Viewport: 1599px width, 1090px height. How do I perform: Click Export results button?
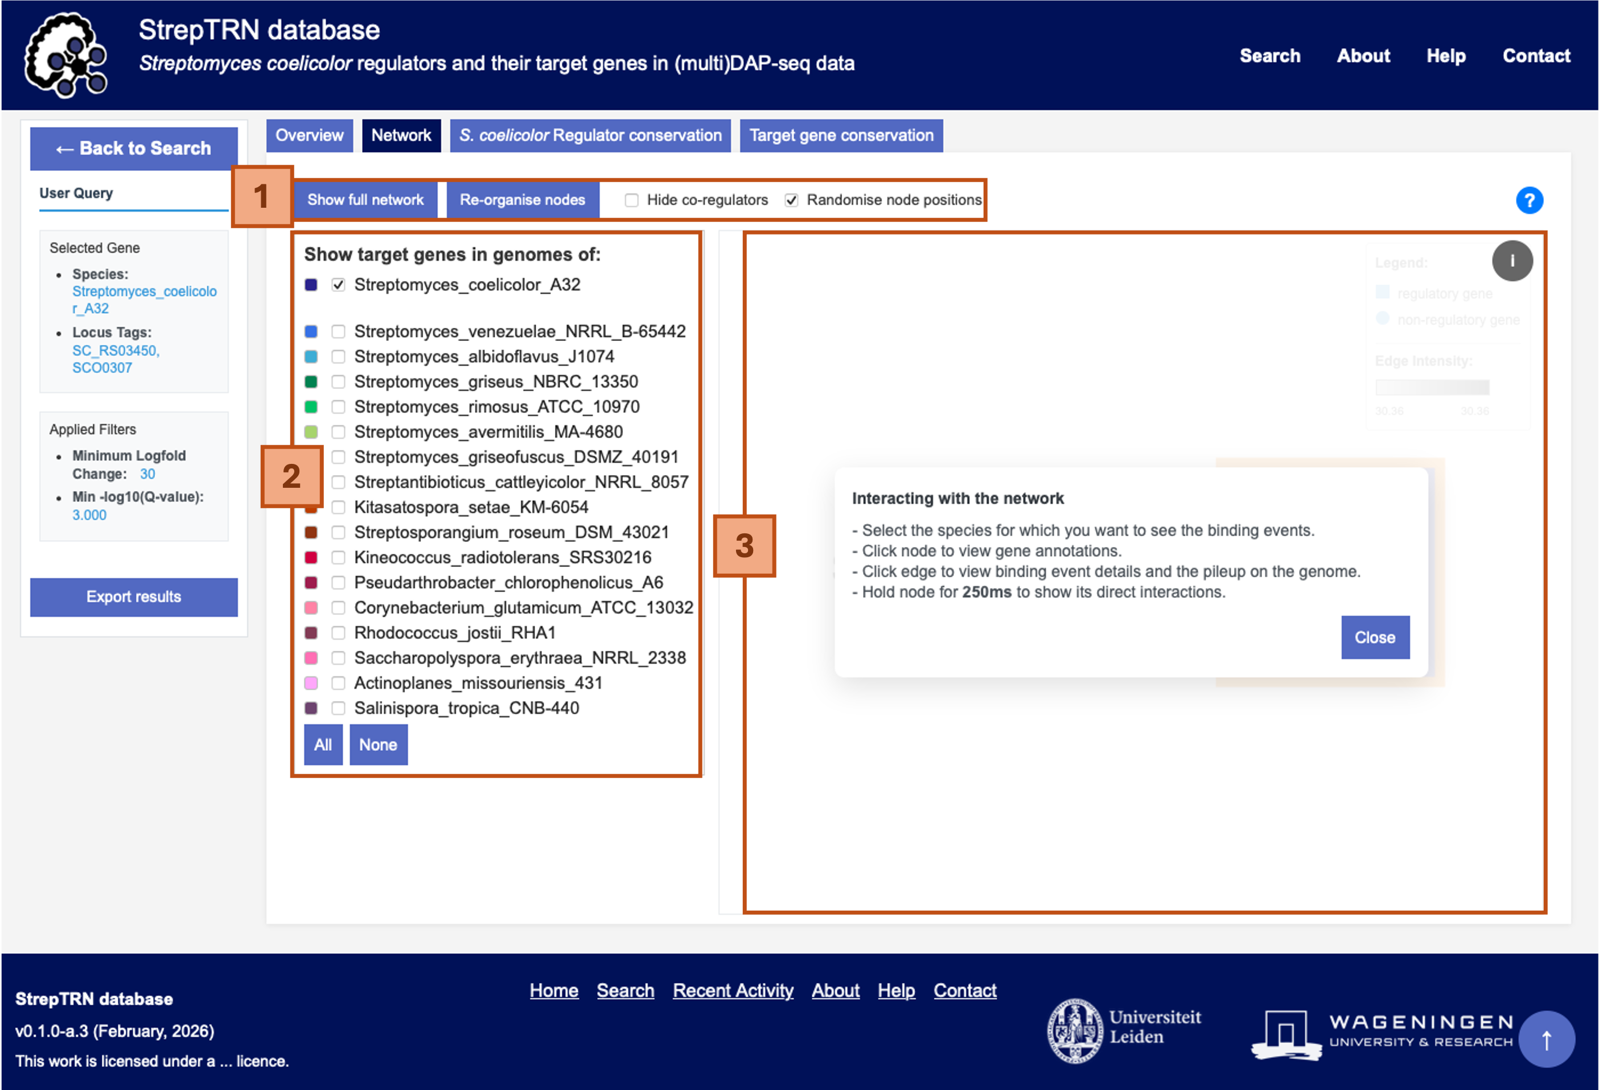click(x=133, y=597)
